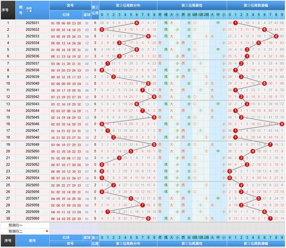Click the top 蓝球 sub-header
This screenshot has width=286, height=248.
(x=87, y=15)
